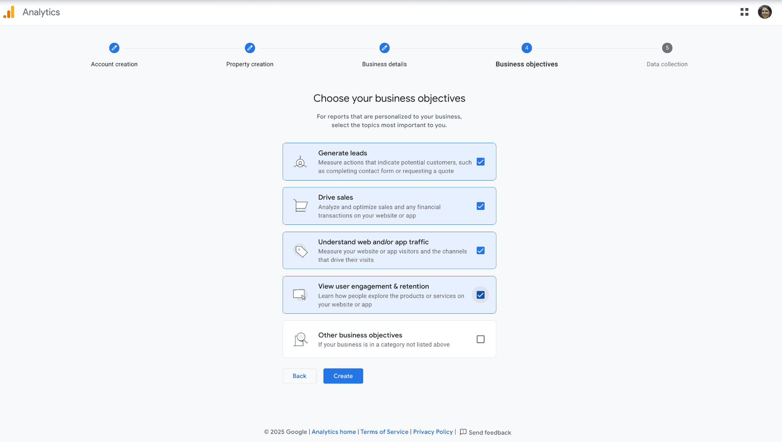Click the Account creation step edit icon
782x442 pixels.
coord(114,48)
